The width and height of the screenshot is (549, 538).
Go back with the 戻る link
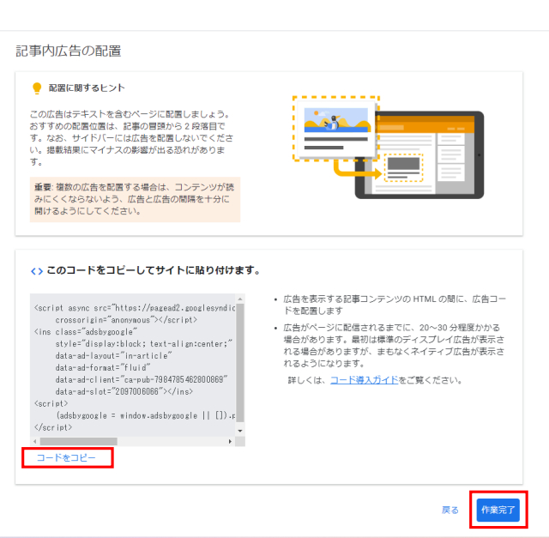pos(449,510)
